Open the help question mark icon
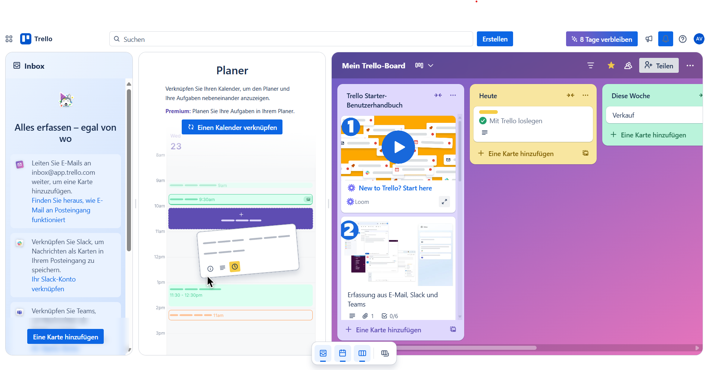The height and width of the screenshot is (370, 706). (x=682, y=39)
